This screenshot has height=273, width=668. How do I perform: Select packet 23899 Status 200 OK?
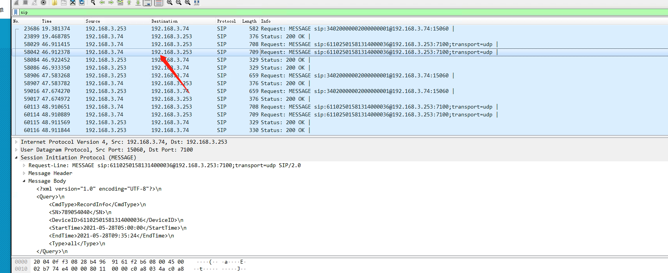[x=339, y=36]
